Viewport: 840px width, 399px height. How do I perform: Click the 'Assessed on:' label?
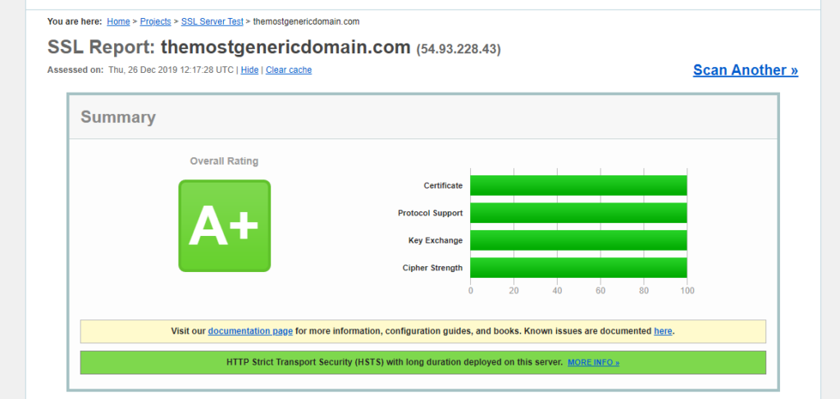(75, 70)
